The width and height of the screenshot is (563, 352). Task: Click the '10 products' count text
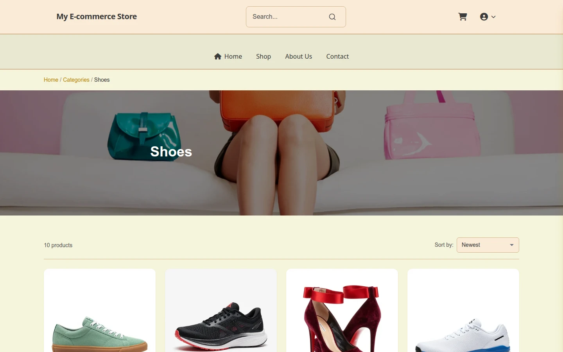(58, 245)
